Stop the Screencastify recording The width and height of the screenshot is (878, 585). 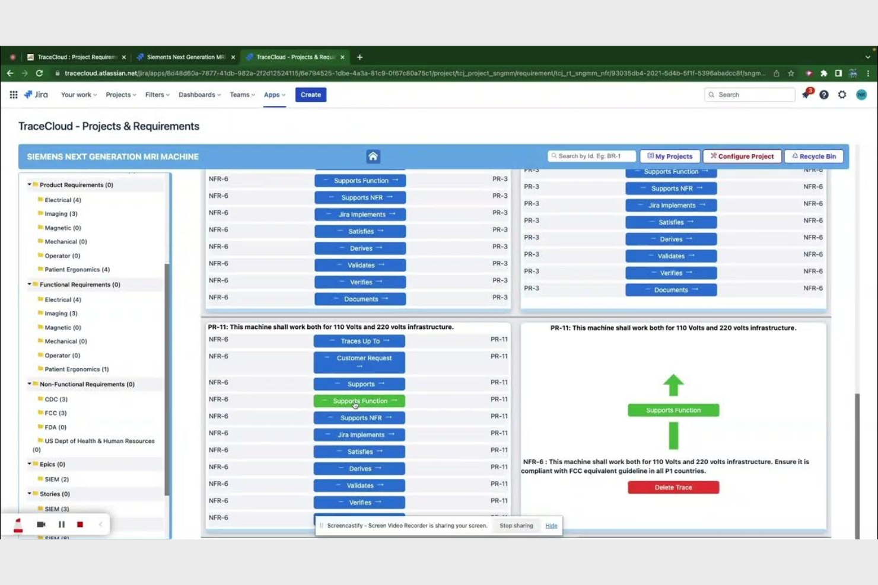pyautogui.click(x=80, y=525)
